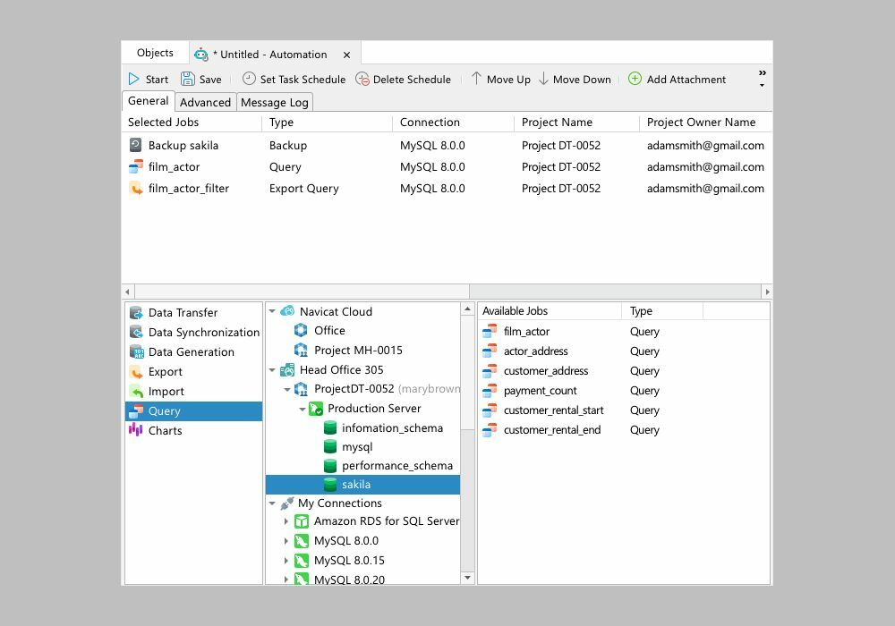Select the Data Transfer icon in the job types list
Image resolution: width=895 pixels, height=626 pixels.
[136, 312]
